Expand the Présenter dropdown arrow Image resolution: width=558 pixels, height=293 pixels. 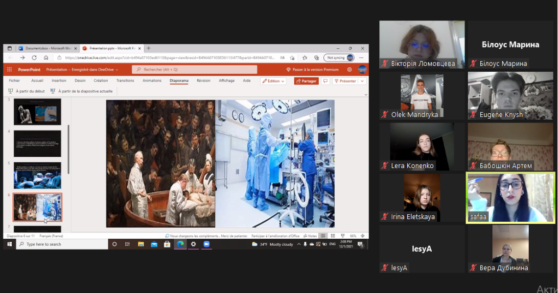[363, 81]
